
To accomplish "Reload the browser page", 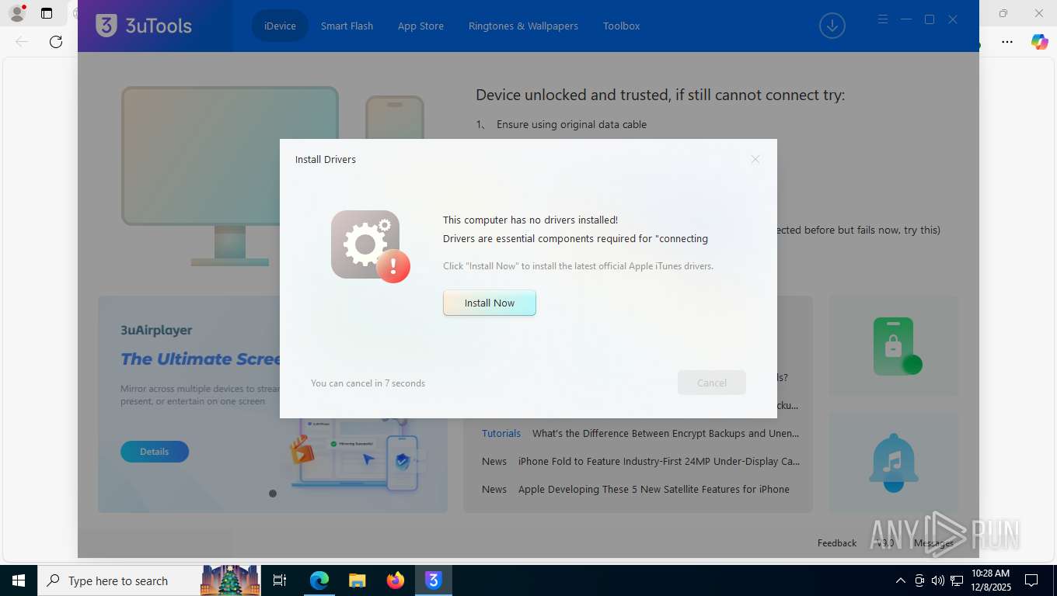I will click(56, 42).
